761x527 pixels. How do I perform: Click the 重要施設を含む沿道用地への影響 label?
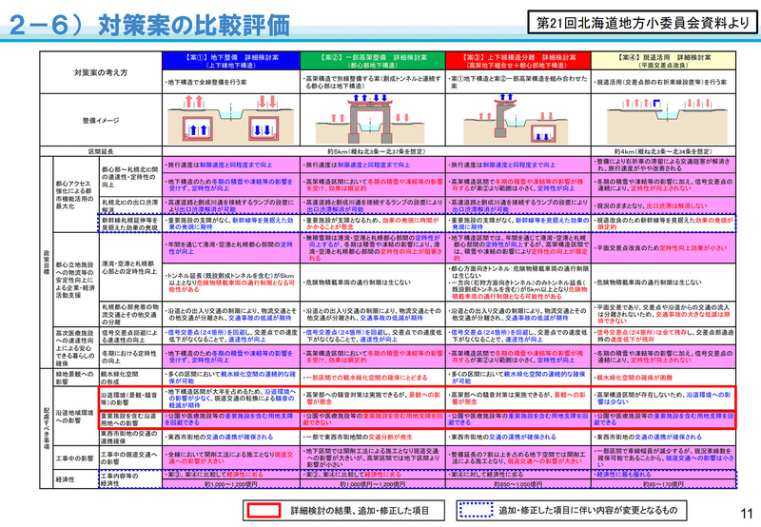130,420
